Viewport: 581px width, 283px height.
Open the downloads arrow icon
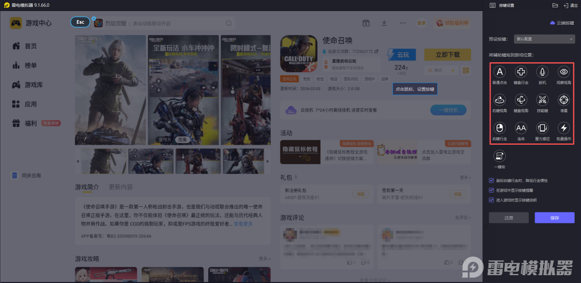coord(384,23)
